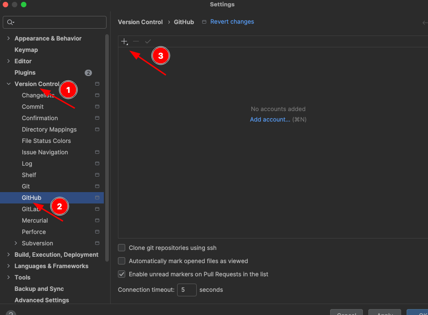428x315 pixels.
Task: Click the Add account plus icon
Action: pyautogui.click(x=124, y=41)
